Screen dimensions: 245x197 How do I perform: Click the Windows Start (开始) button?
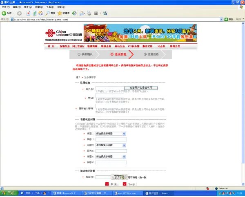pos(8,193)
